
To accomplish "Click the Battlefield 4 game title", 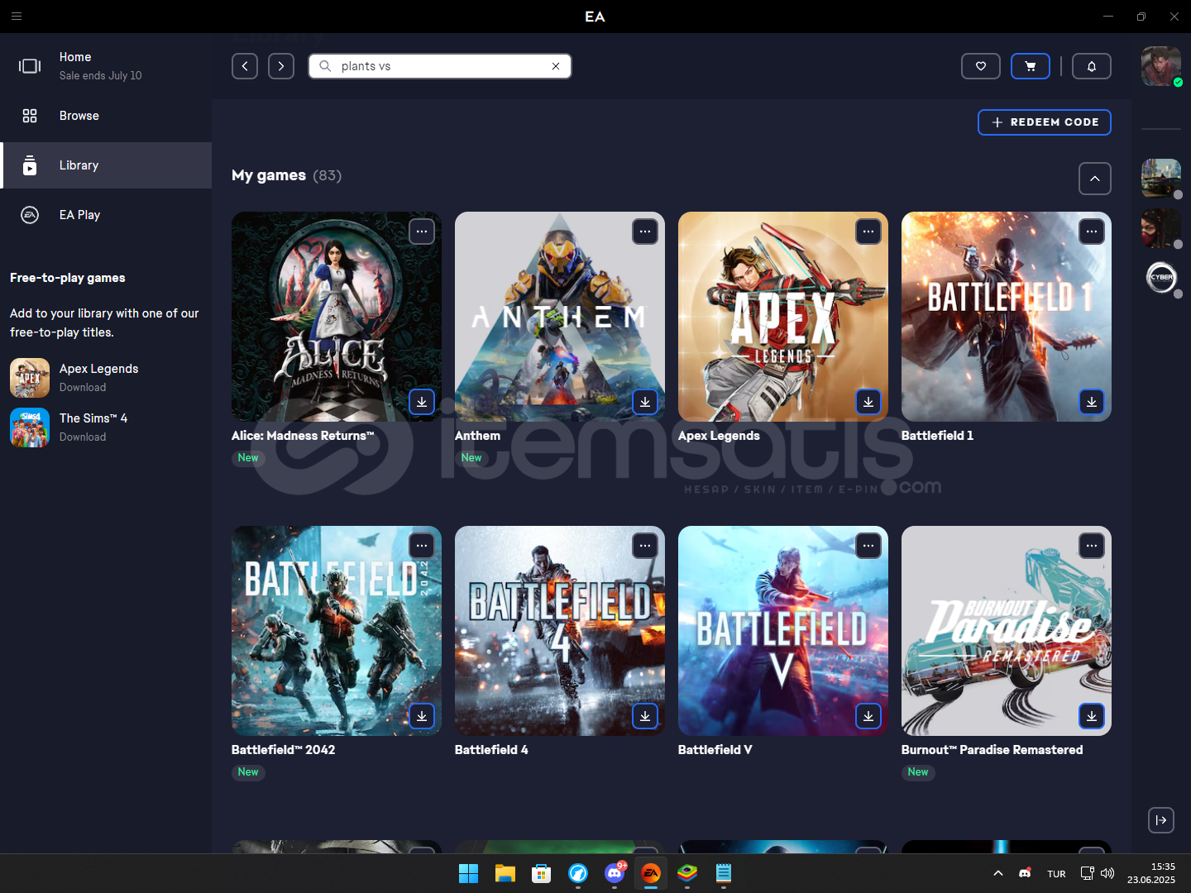I will tap(491, 750).
